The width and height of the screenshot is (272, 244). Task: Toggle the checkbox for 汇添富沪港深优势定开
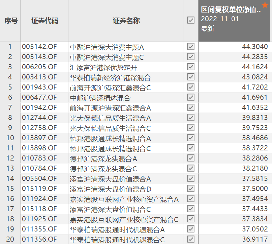[x=191, y=67]
